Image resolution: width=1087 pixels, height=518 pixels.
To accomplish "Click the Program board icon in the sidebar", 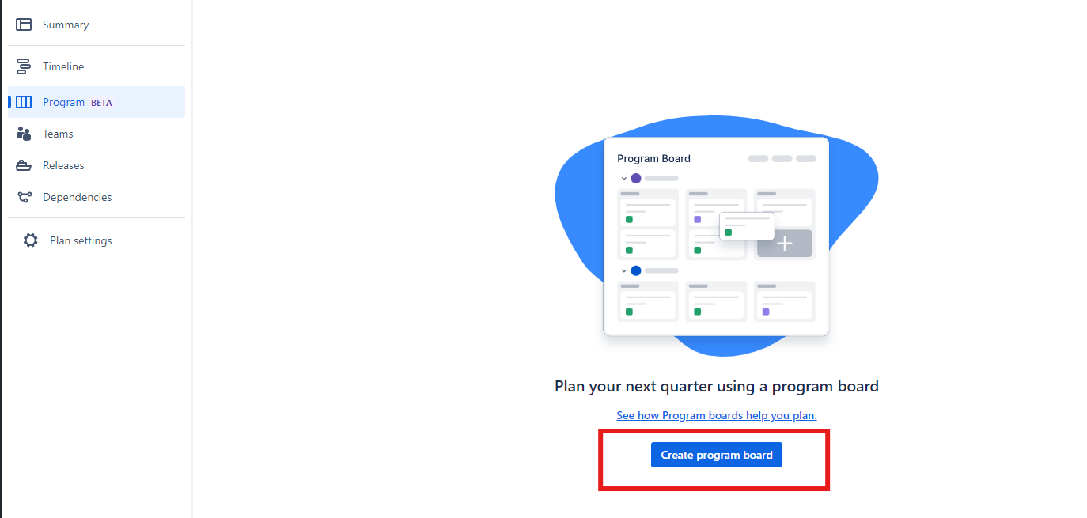I will (x=24, y=102).
